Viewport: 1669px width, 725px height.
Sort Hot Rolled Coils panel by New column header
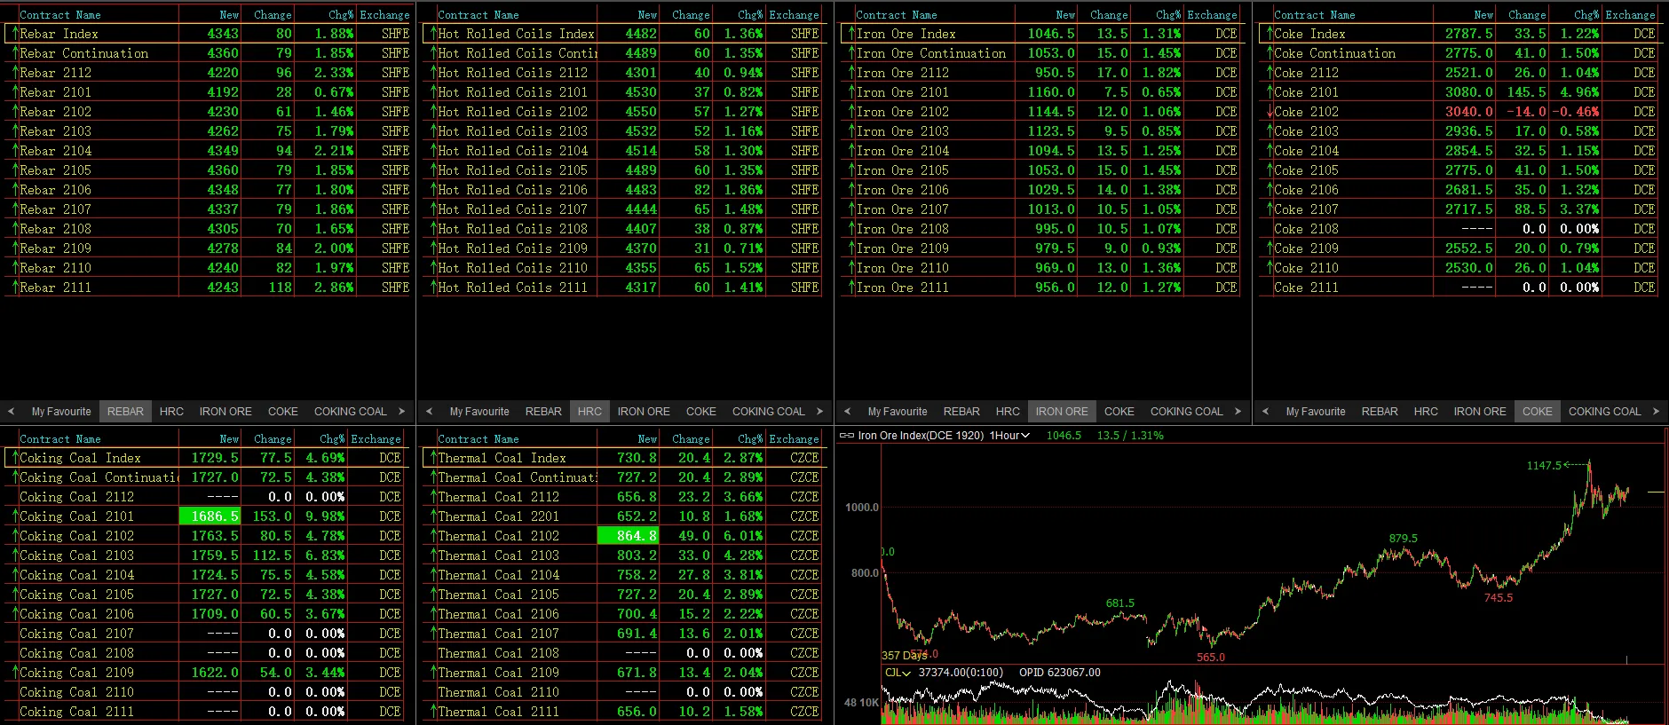point(647,15)
